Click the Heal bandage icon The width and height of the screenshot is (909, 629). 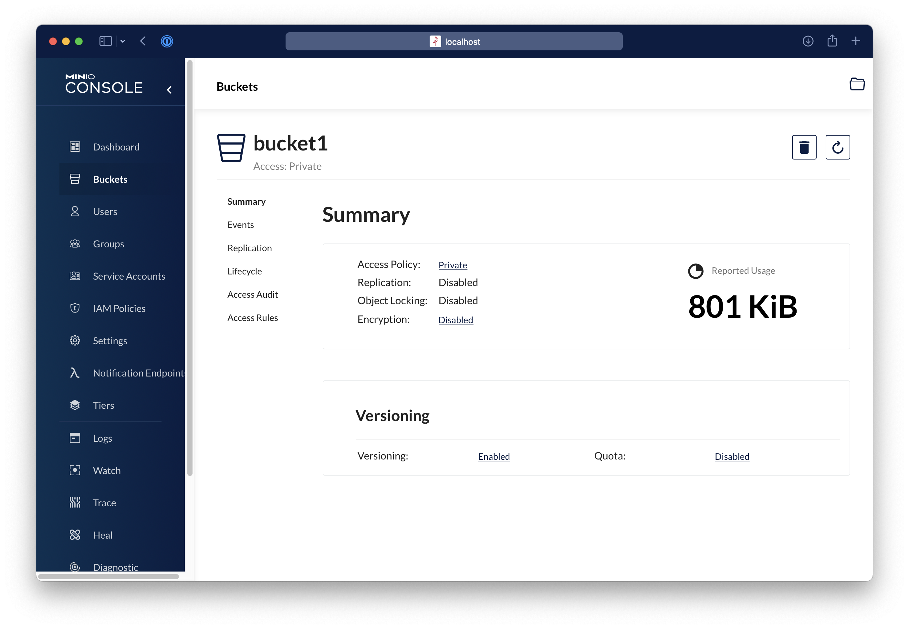pos(75,535)
